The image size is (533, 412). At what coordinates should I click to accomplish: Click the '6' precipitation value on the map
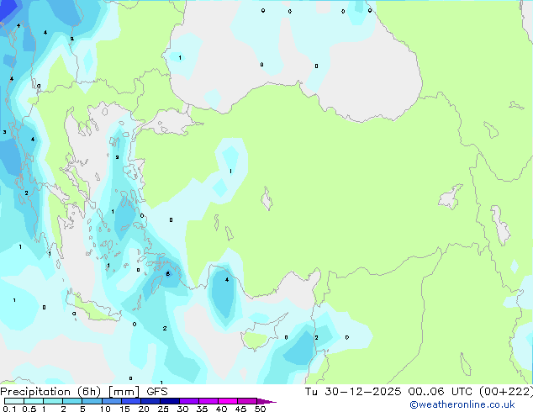point(167,273)
